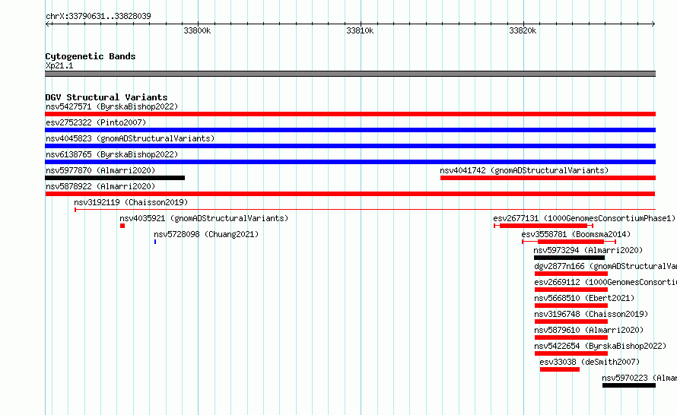
Task: Select the black nsv5977870 variant bar
Action: 115,178
